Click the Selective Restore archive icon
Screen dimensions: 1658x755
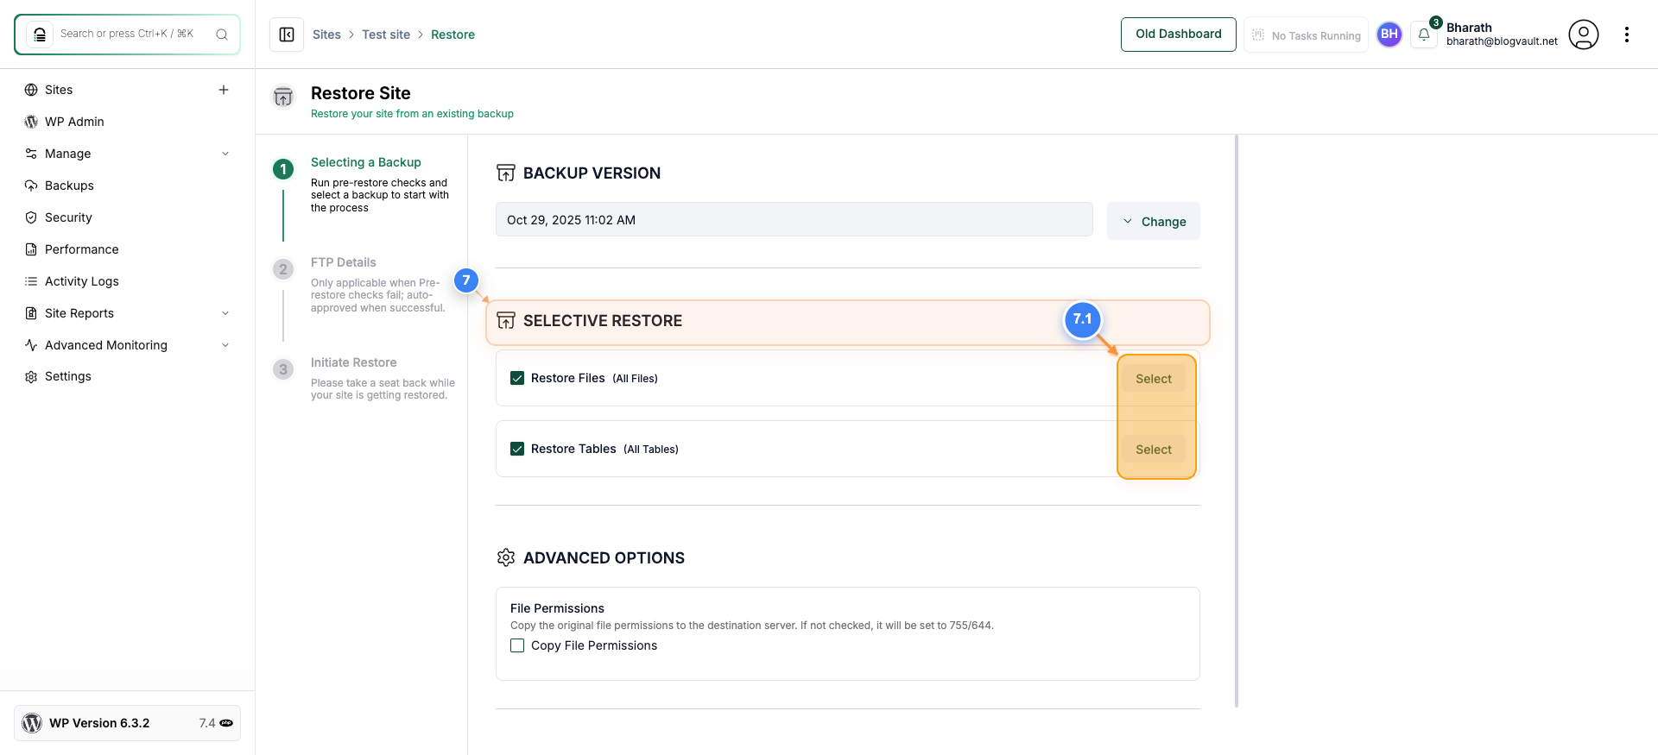[x=506, y=321]
